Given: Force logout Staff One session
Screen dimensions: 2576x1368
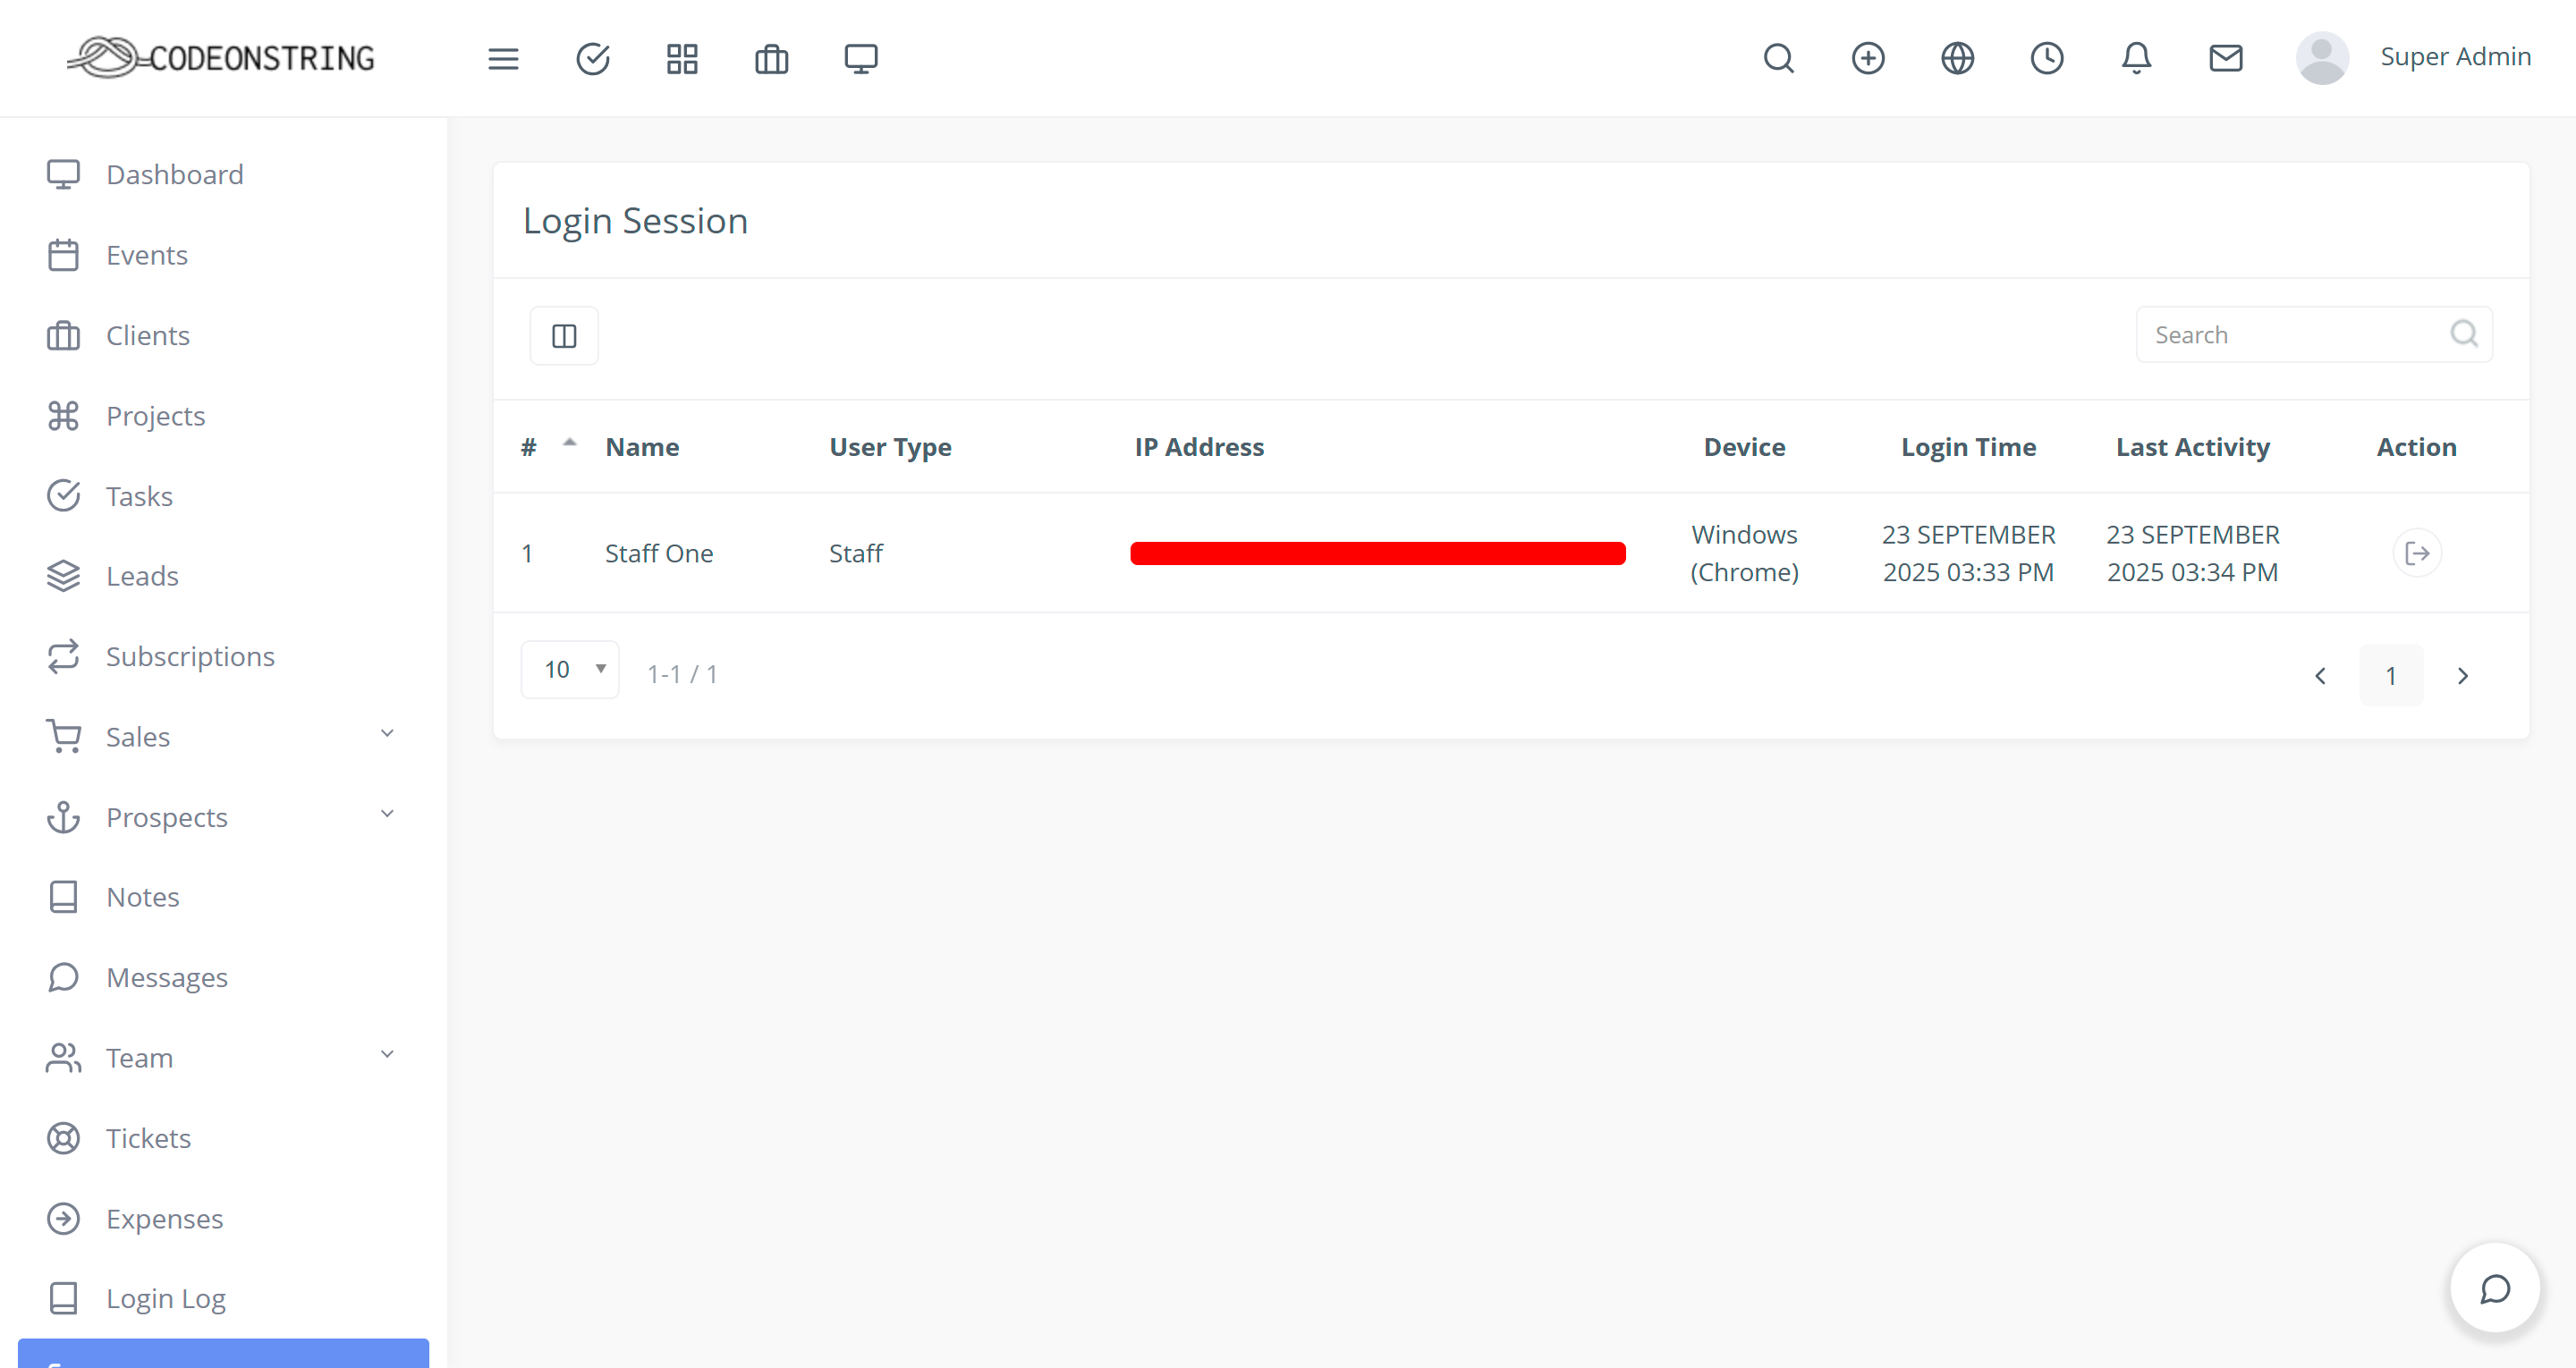Looking at the screenshot, I should [x=2416, y=553].
